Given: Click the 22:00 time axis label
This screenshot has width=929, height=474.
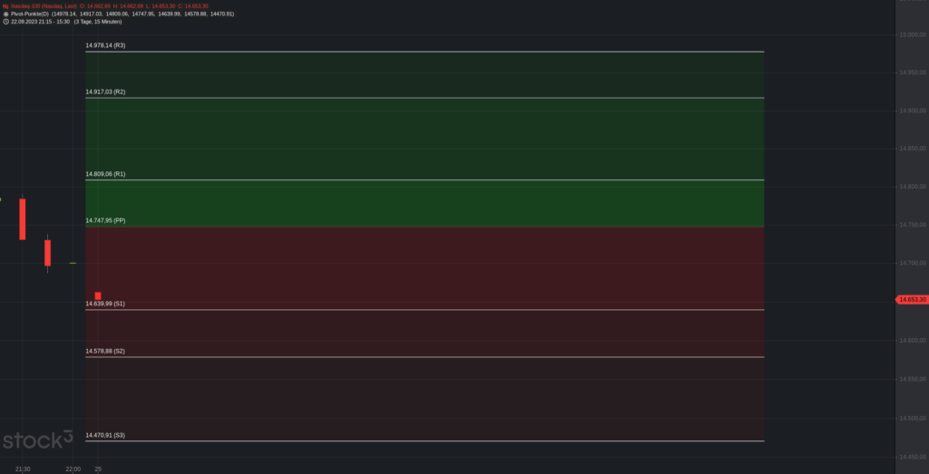Looking at the screenshot, I should pos(73,469).
